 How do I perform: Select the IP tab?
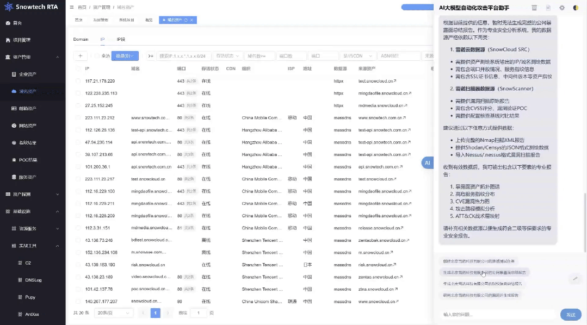102,39
